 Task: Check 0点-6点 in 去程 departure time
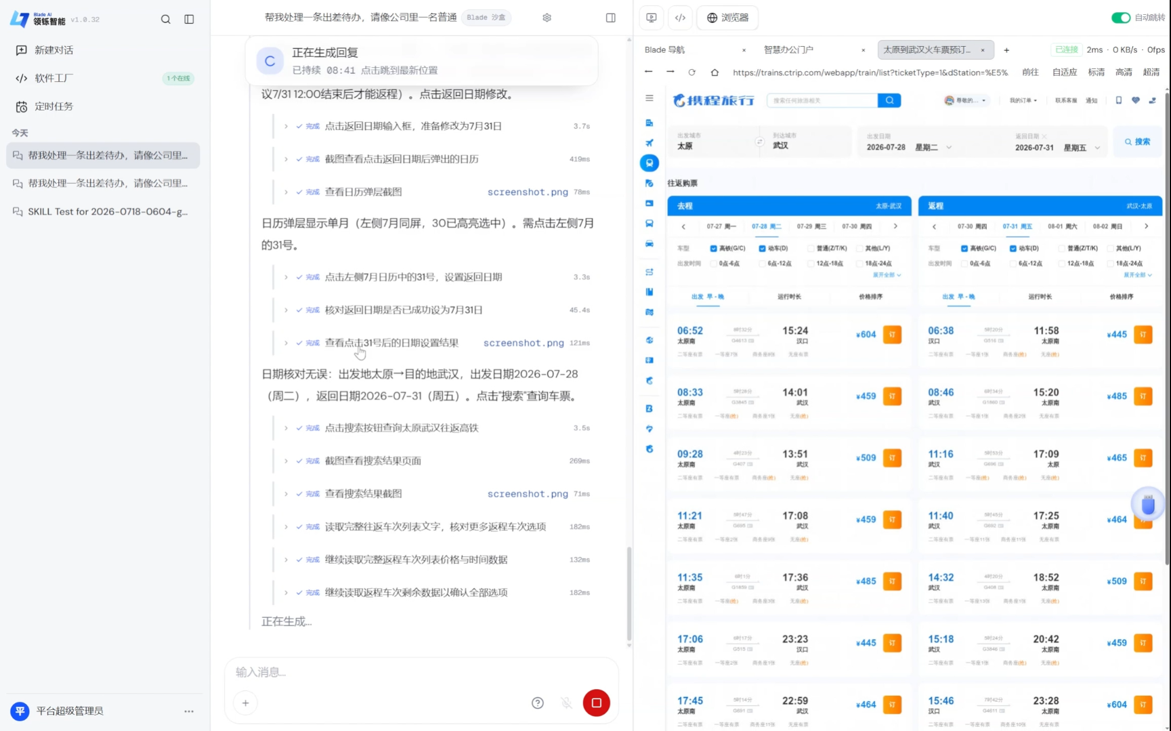coord(713,264)
